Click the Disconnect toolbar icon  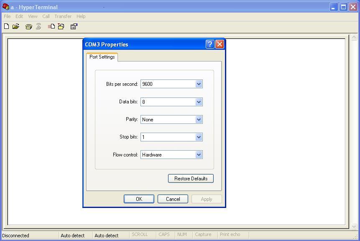click(38, 26)
